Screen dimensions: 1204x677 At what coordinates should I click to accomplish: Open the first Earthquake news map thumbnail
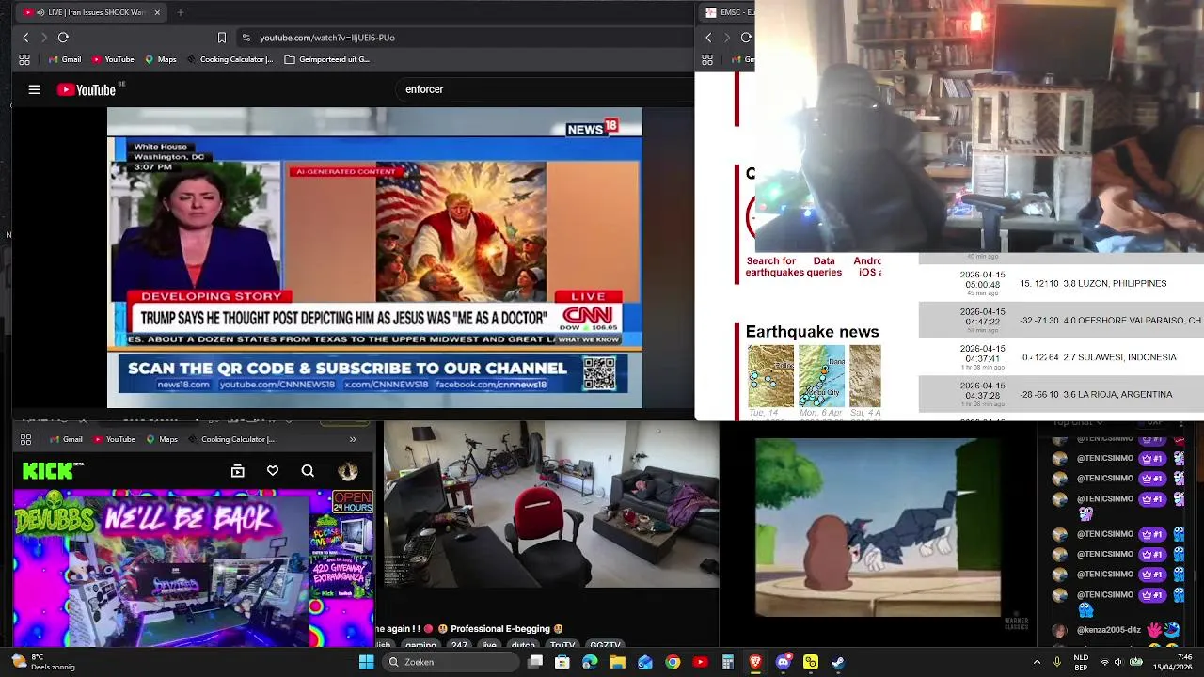[x=770, y=376]
